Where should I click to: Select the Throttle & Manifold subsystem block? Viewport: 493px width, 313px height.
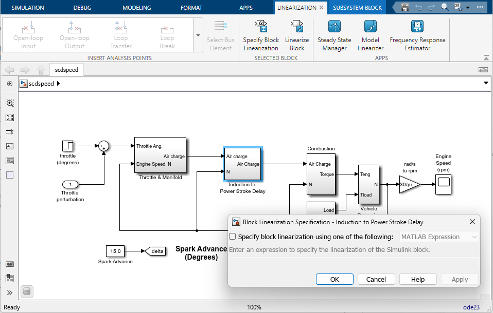point(160,155)
